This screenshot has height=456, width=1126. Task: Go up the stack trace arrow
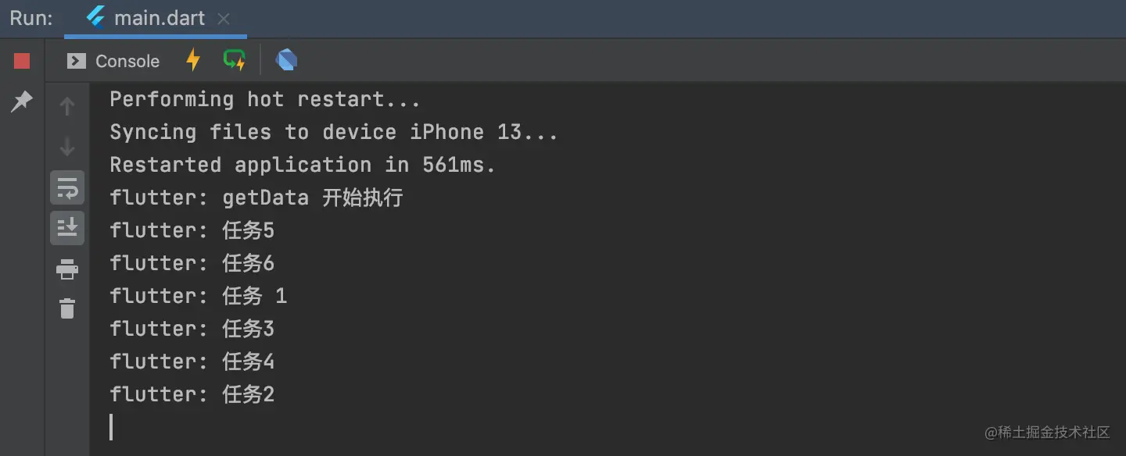pos(67,105)
